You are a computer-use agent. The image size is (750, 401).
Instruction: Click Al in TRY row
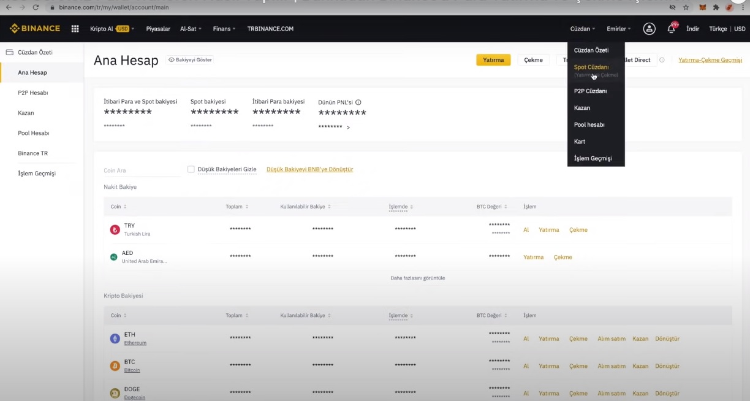coord(526,230)
